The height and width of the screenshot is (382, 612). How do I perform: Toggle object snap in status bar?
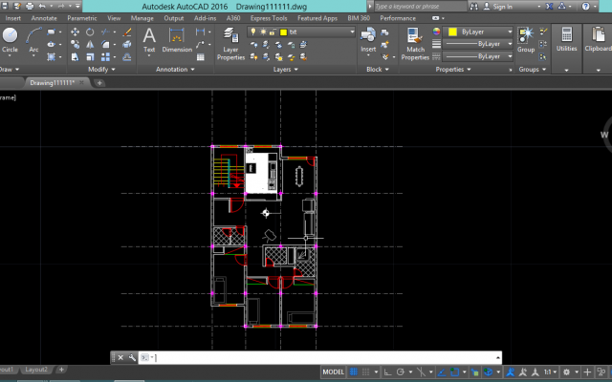[454, 371]
